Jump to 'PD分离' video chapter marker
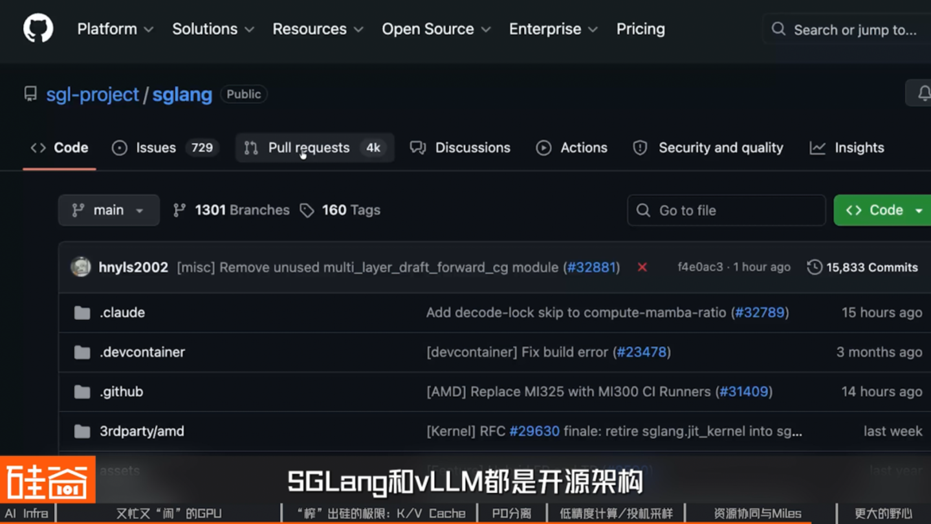Viewport: 931px width, 524px height. pyautogui.click(x=511, y=513)
